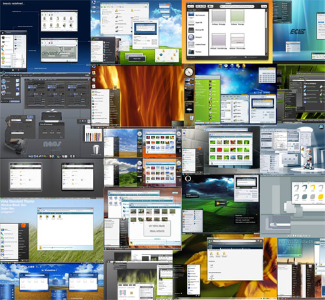Click the calendar gadget on blue space desktop
Image resolution: width=325 pixels, height=300 pixels.
(267, 75)
